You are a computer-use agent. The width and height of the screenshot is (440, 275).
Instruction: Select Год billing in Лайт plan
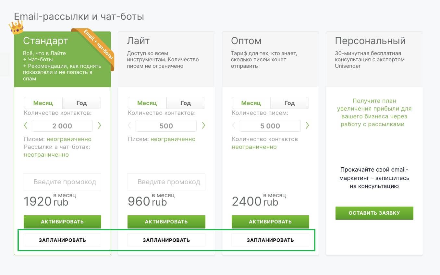(x=186, y=103)
